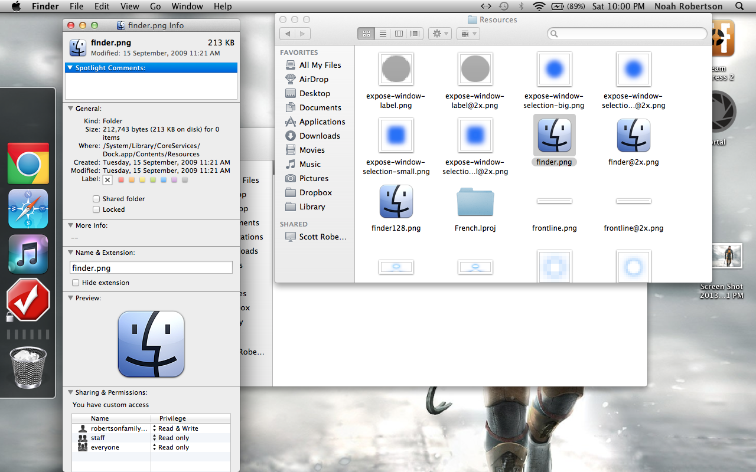Screen dimensions: 756x472
Task: Open the View menu
Action: (129, 6)
